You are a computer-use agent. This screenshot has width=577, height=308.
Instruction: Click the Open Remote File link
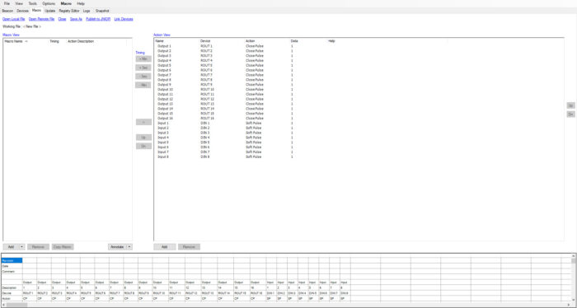click(41, 19)
